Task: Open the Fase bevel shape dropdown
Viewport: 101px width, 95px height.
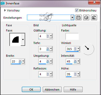Action: (23, 40)
